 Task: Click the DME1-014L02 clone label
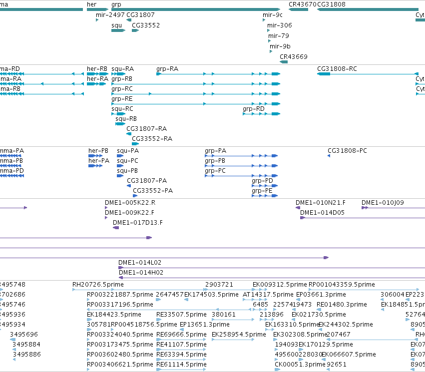pos(140,263)
